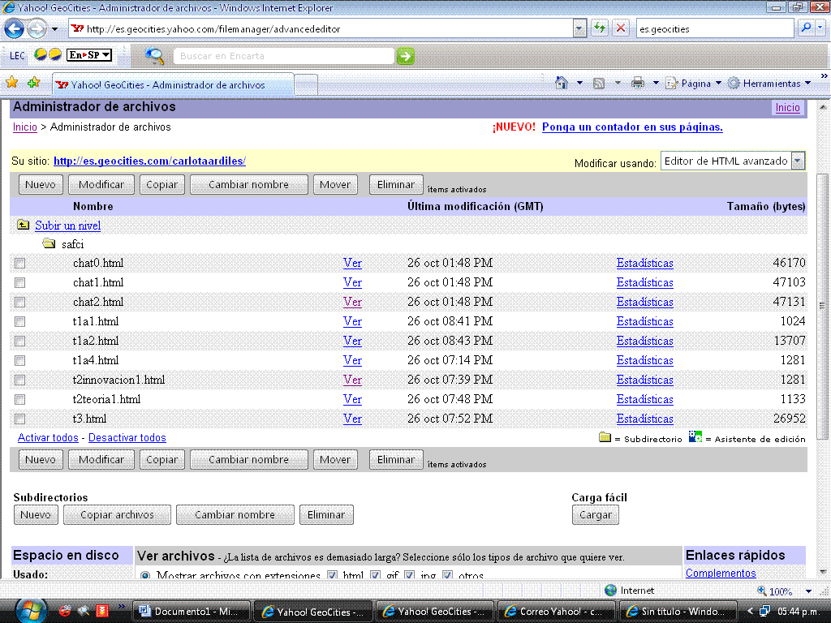Click the red Quick Launch taskbar icon
The width and height of the screenshot is (831, 623).
pyautogui.click(x=101, y=611)
